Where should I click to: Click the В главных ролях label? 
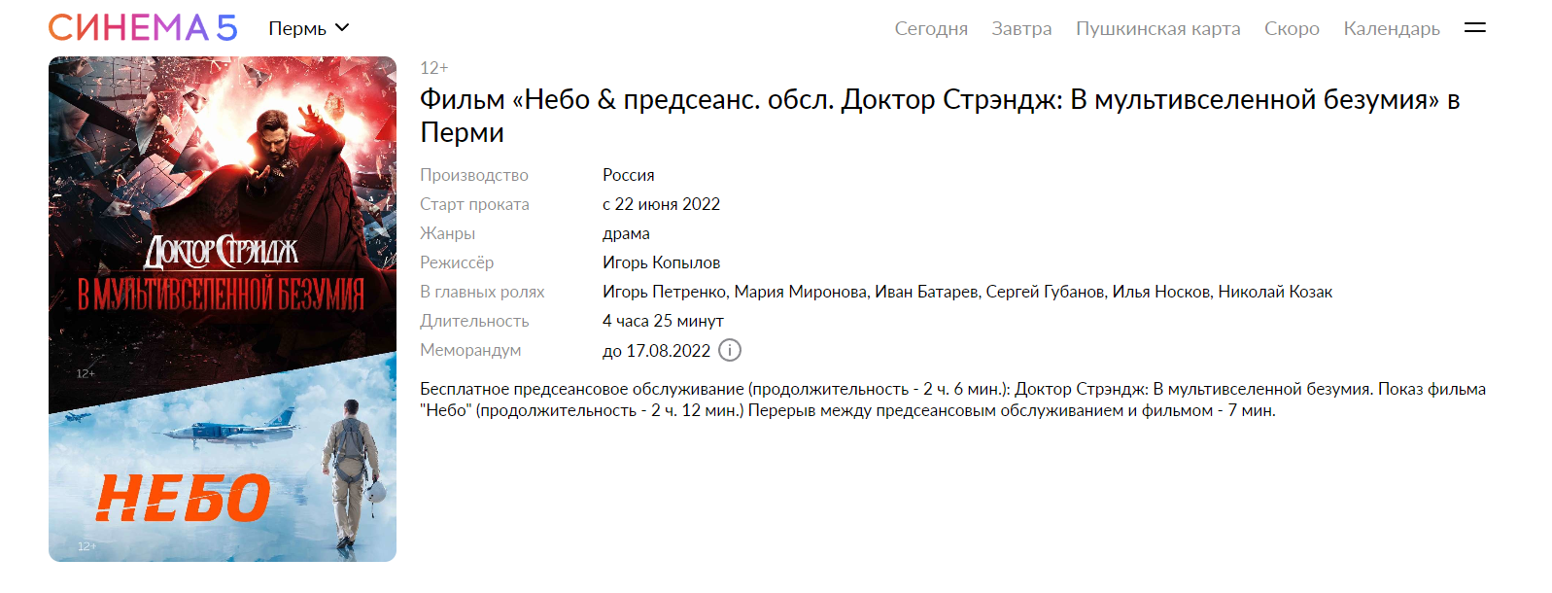pyautogui.click(x=482, y=292)
